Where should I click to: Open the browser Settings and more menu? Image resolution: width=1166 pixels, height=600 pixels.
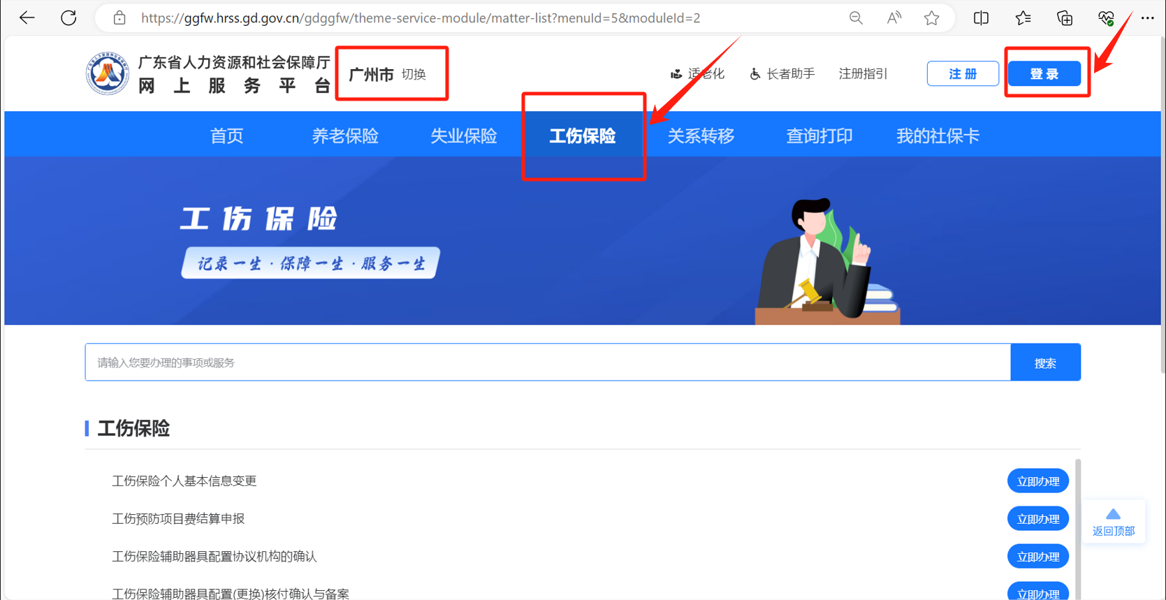1147,18
